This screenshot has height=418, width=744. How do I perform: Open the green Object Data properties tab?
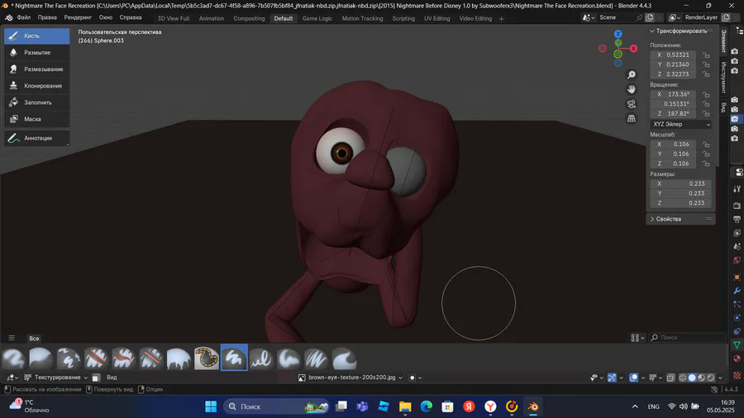[737, 344]
